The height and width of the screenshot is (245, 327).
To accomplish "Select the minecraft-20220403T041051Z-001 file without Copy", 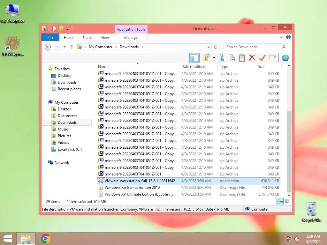I will 188,174.
